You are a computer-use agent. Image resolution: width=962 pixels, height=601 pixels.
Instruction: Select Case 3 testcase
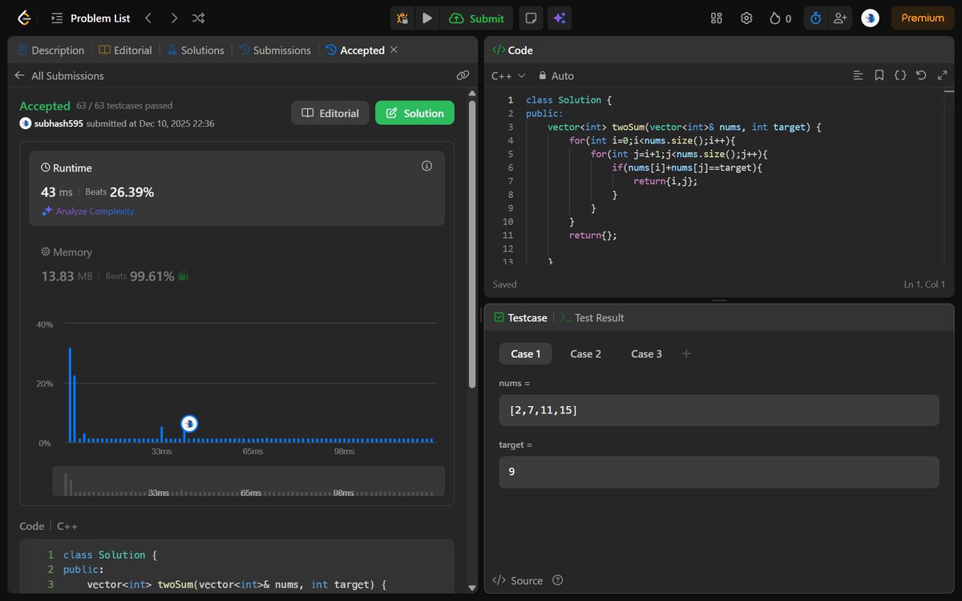[x=646, y=353]
